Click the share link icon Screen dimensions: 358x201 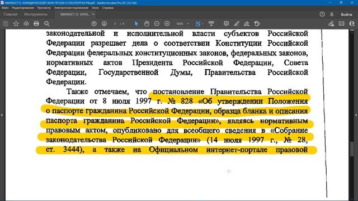[x=331, y=23]
